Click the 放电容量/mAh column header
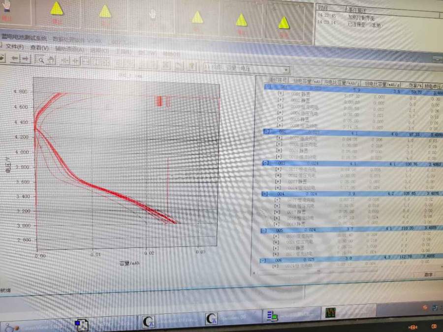This screenshot has width=443, height=332. 307,81
